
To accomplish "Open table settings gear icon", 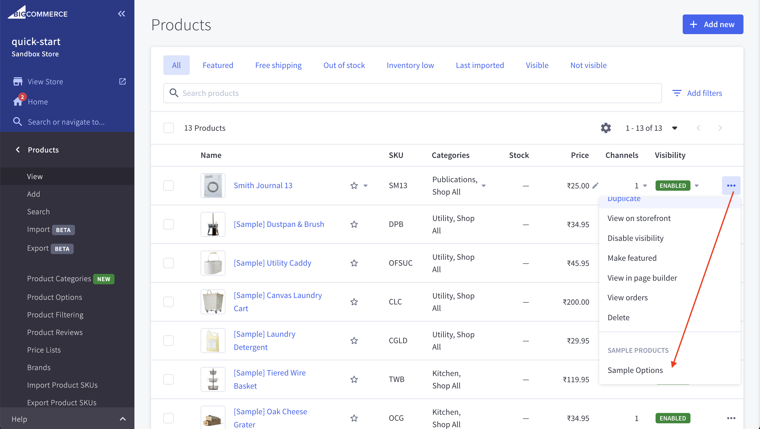I will pos(606,128).
